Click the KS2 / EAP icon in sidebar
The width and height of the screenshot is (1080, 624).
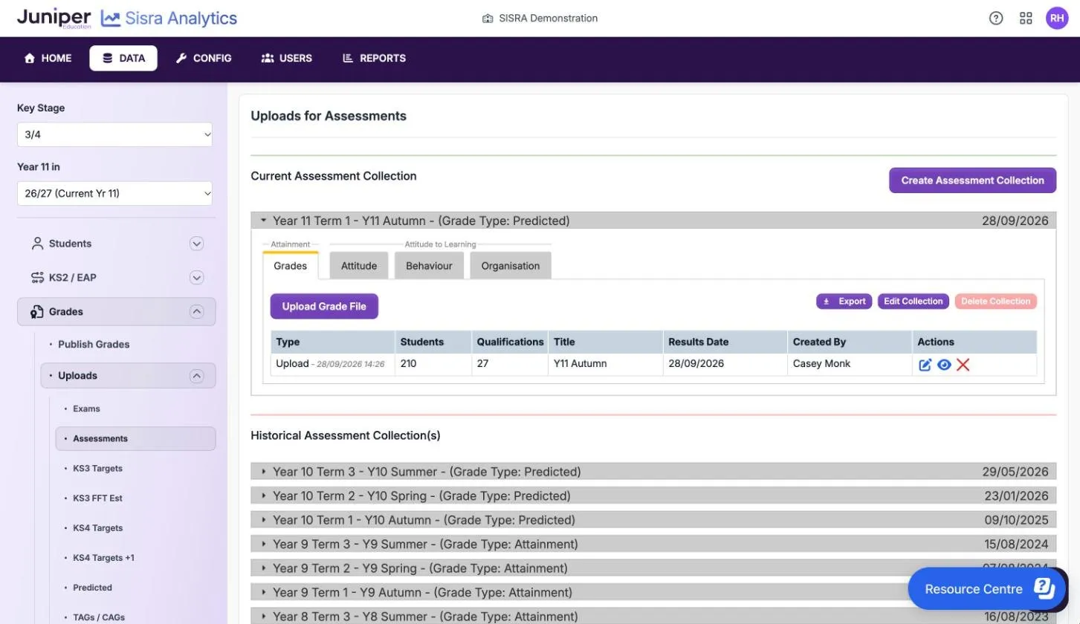[37, 278]
